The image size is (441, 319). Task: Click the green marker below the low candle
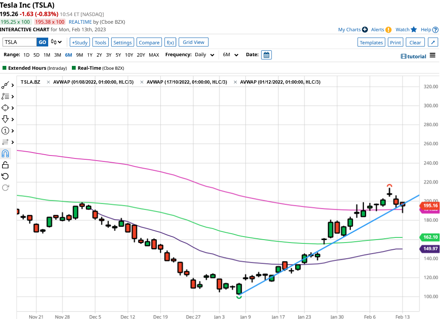[239, 297]
